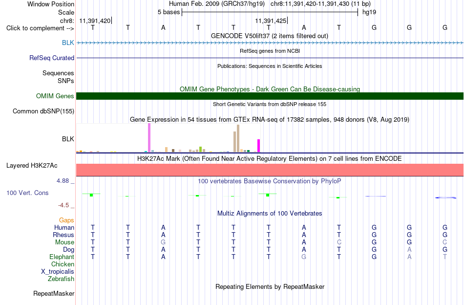Select the Dog species label

point(68,250)
